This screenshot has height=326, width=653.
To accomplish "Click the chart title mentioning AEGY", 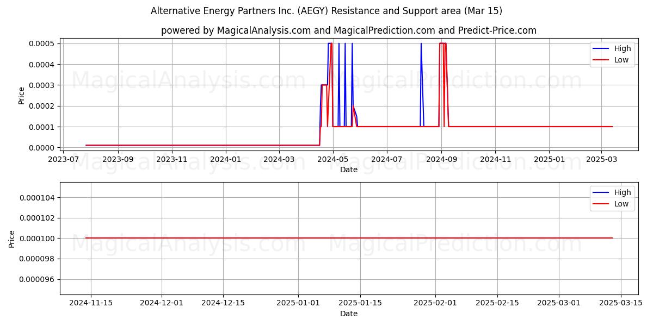I will (x=326, y=11).
